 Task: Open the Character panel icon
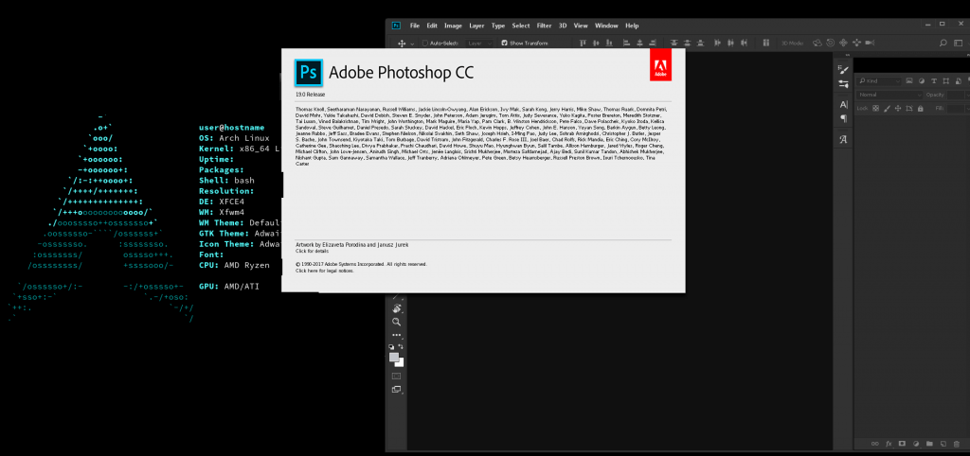(843, 104)
